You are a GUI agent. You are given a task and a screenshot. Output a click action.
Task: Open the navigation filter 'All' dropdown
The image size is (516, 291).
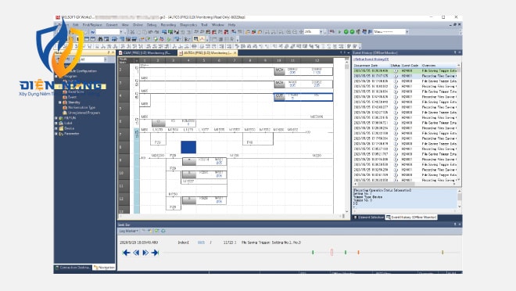click(105, 59)
